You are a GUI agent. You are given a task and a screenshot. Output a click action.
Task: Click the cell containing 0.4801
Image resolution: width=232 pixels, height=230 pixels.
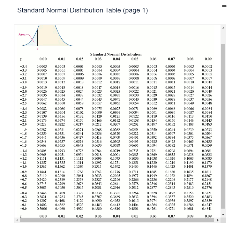tap(134, 209)
